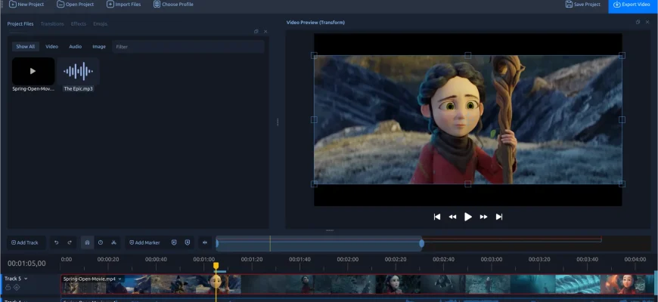The width and height of the screenshot is (658, 302).
Task: Toggle the razor cut tool
Action: click(113, 242)
